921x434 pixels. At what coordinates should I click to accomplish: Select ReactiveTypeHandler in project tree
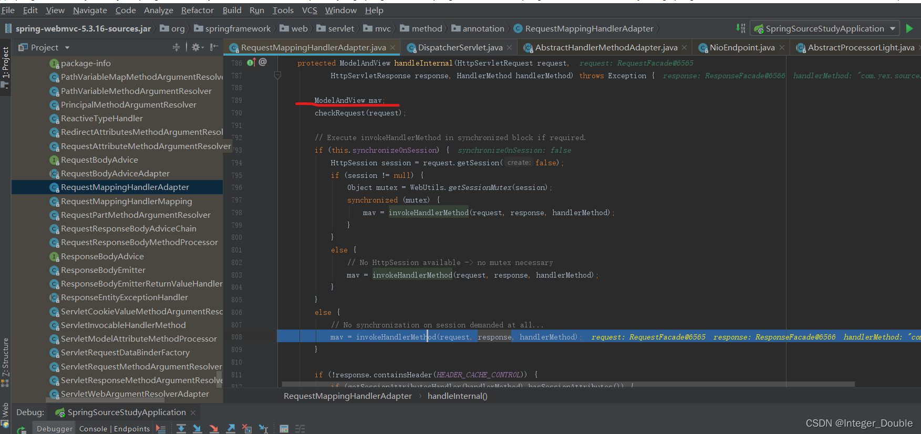tap(117, 119)
